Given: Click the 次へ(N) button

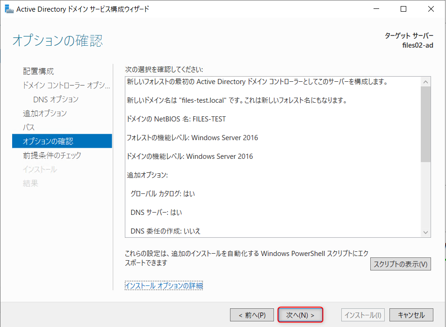Looking at the screenshot, I should pyautogui.click(x=300, y=314).
